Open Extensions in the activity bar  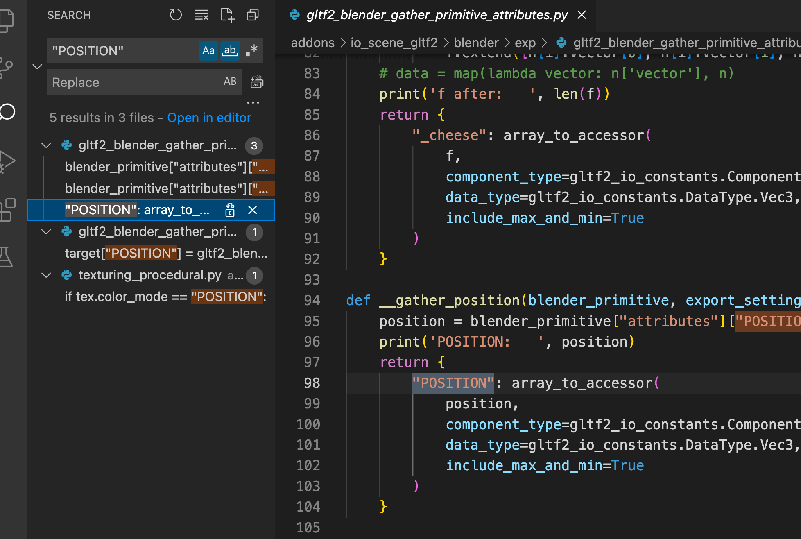(7, 210)
